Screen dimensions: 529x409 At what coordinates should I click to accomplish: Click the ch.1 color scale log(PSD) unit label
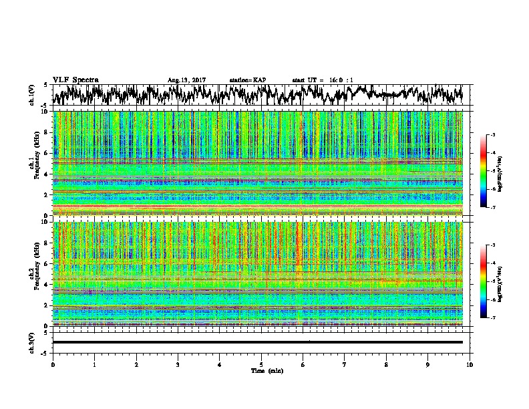pyautogui.click(x=500, y=174)
